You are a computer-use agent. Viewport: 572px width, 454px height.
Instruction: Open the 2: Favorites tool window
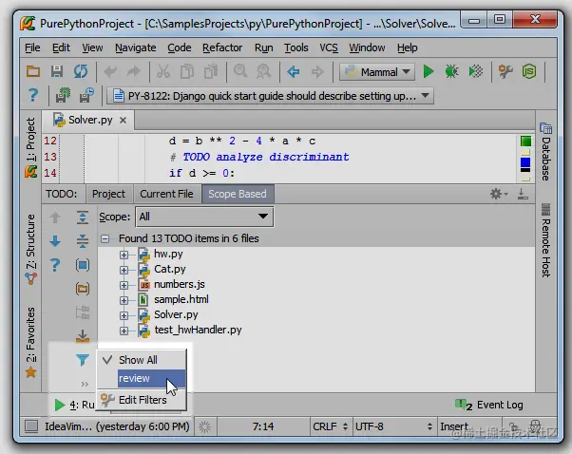tap(30, 343)
